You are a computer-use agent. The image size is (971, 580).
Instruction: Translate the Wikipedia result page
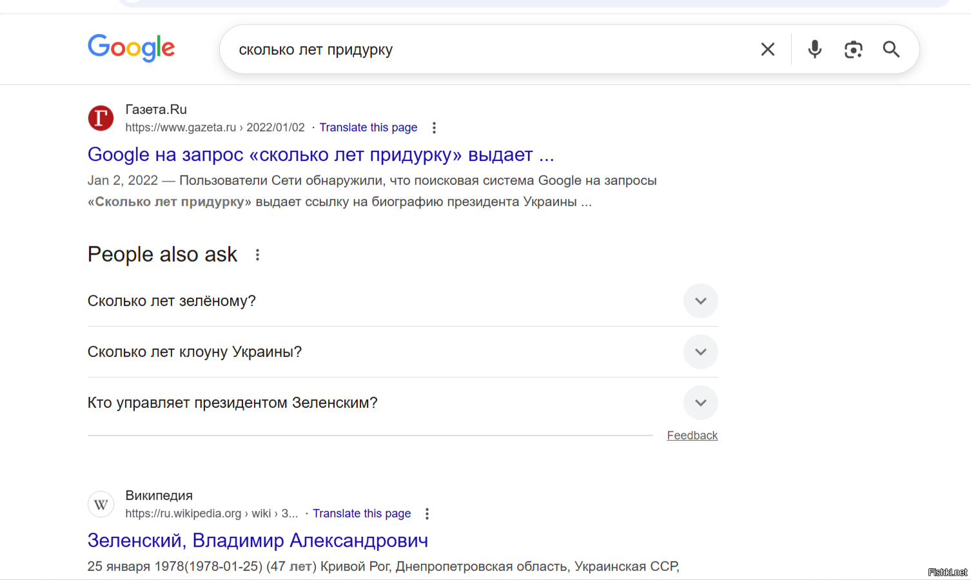tap(362, 514)
